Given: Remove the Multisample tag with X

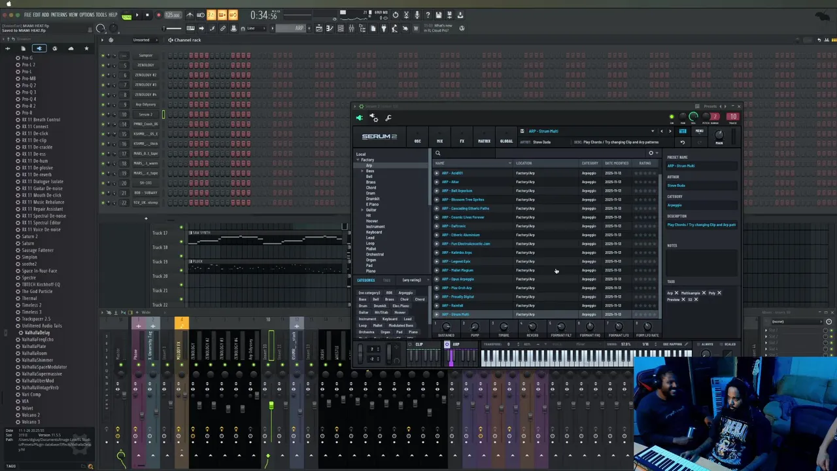Looking at the screenshot, I should click(704, 293).
